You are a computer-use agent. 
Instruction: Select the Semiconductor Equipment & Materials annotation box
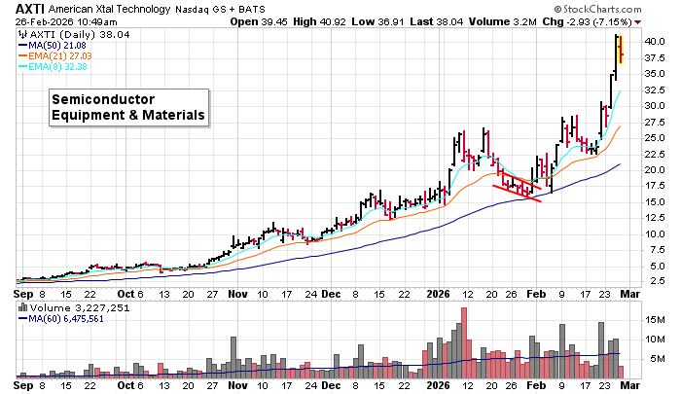127,107
